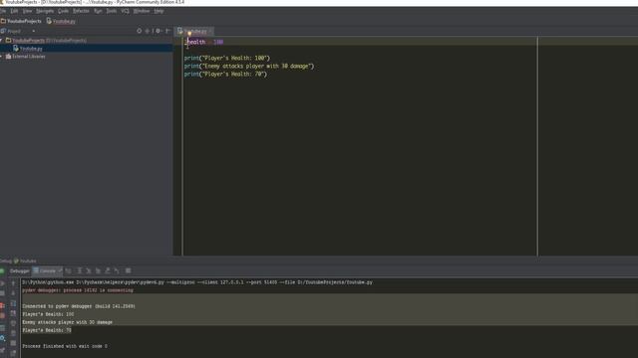This screenshot has width=638, height=358.
Task: Click the Step Out debug icon
Action: (108, 270)
